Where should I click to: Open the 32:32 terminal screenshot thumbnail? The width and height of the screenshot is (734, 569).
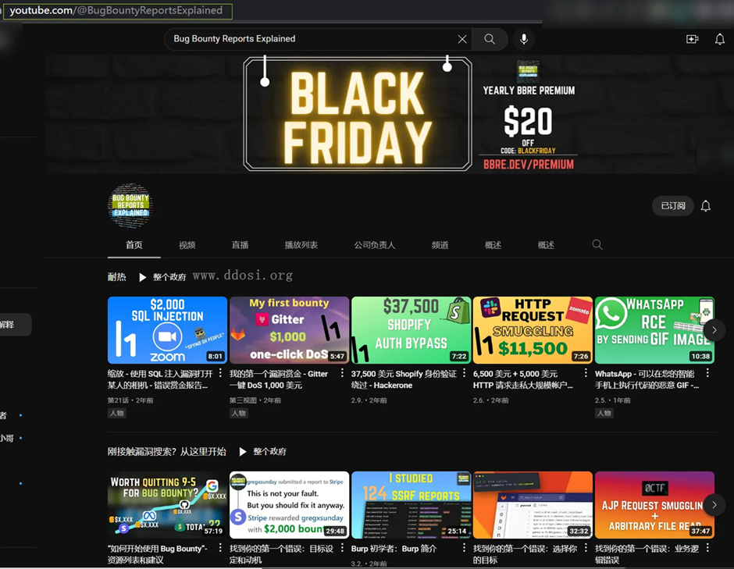(533, 505)
